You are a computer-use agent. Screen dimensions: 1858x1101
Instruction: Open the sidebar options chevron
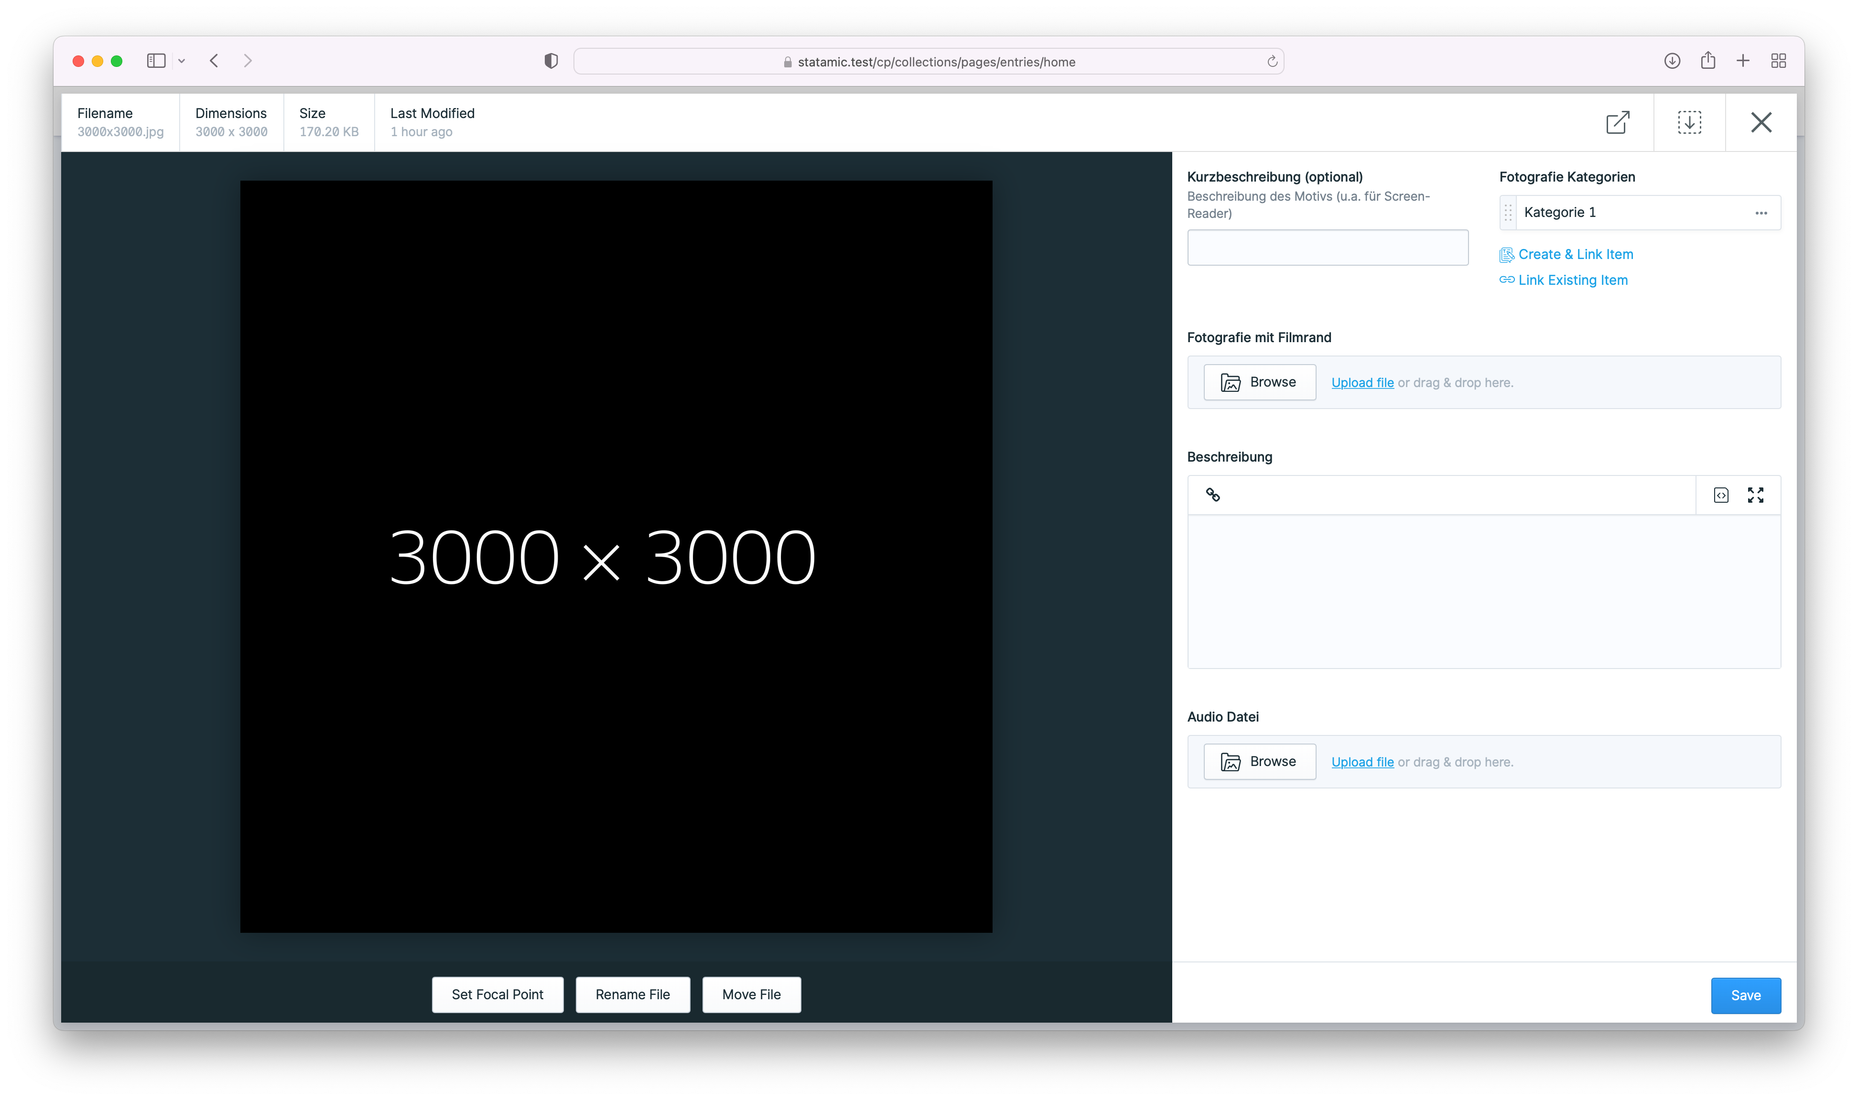click(183, 61)
